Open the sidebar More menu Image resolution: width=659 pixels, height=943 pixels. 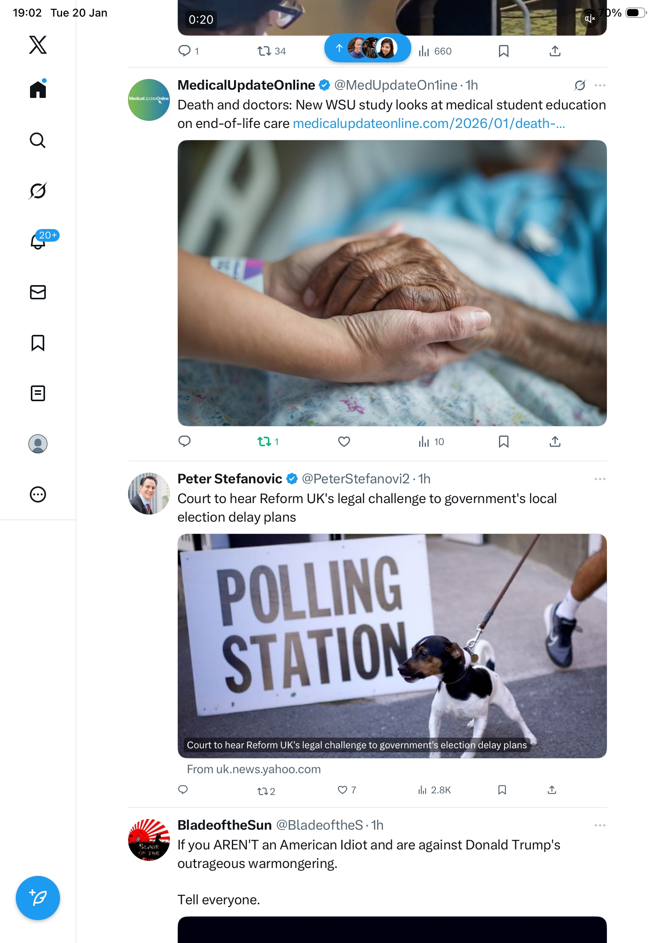pos(38,494)
